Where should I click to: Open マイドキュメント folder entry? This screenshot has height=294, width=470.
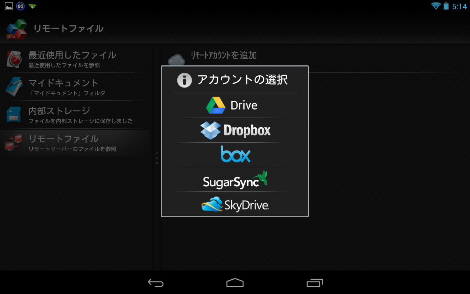coord(76,87)
